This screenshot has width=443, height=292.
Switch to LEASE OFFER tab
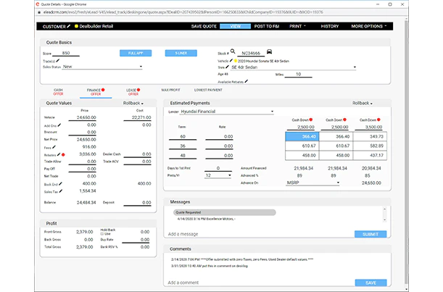(133, 92)
